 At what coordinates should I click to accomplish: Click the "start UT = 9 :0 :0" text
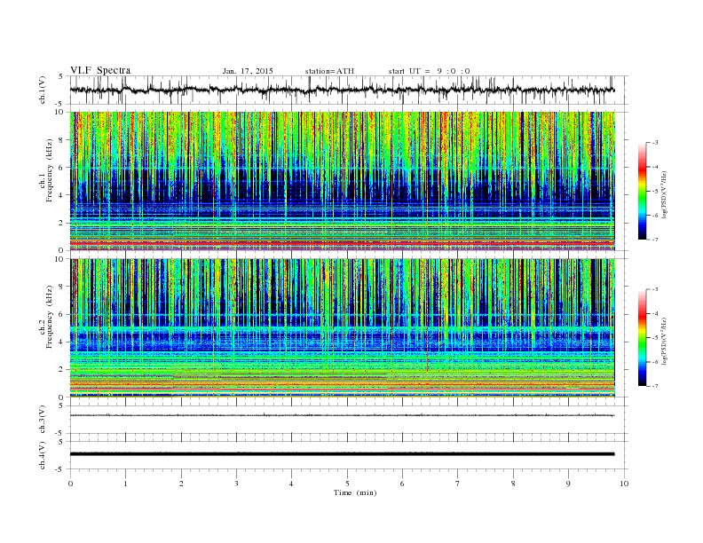[x=429, y=71]
